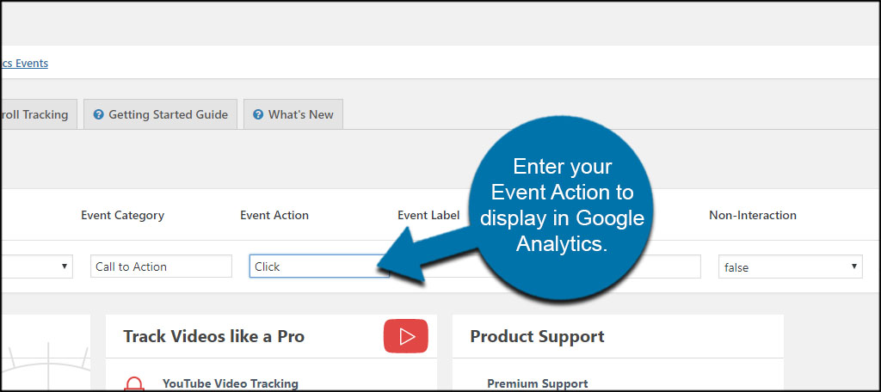
Task: Select the Scroll Tracking tab
Action: click(39, 114)
